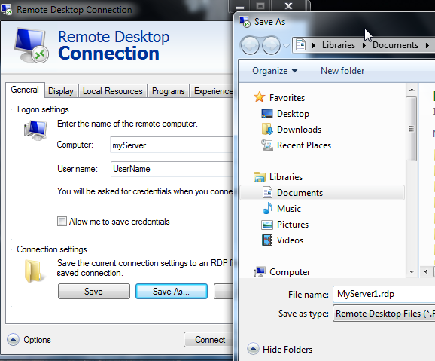Click the document icon in the address bar

(301, 44)
